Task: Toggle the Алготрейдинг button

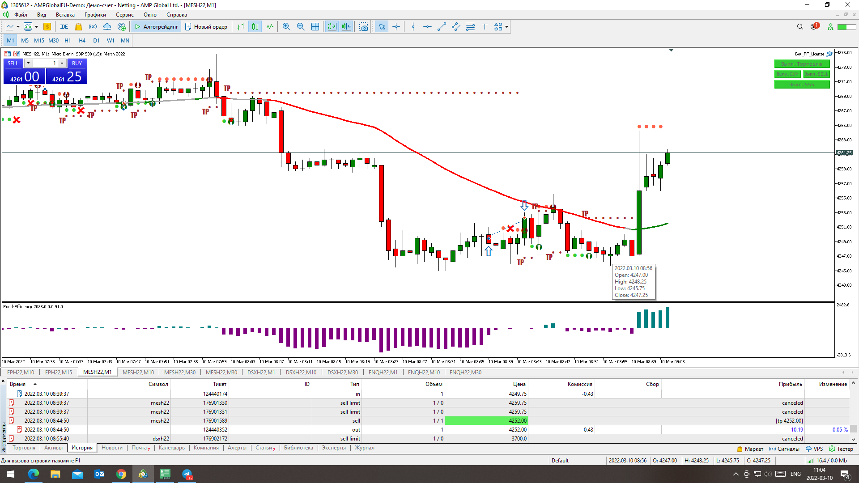Action: 157,27
